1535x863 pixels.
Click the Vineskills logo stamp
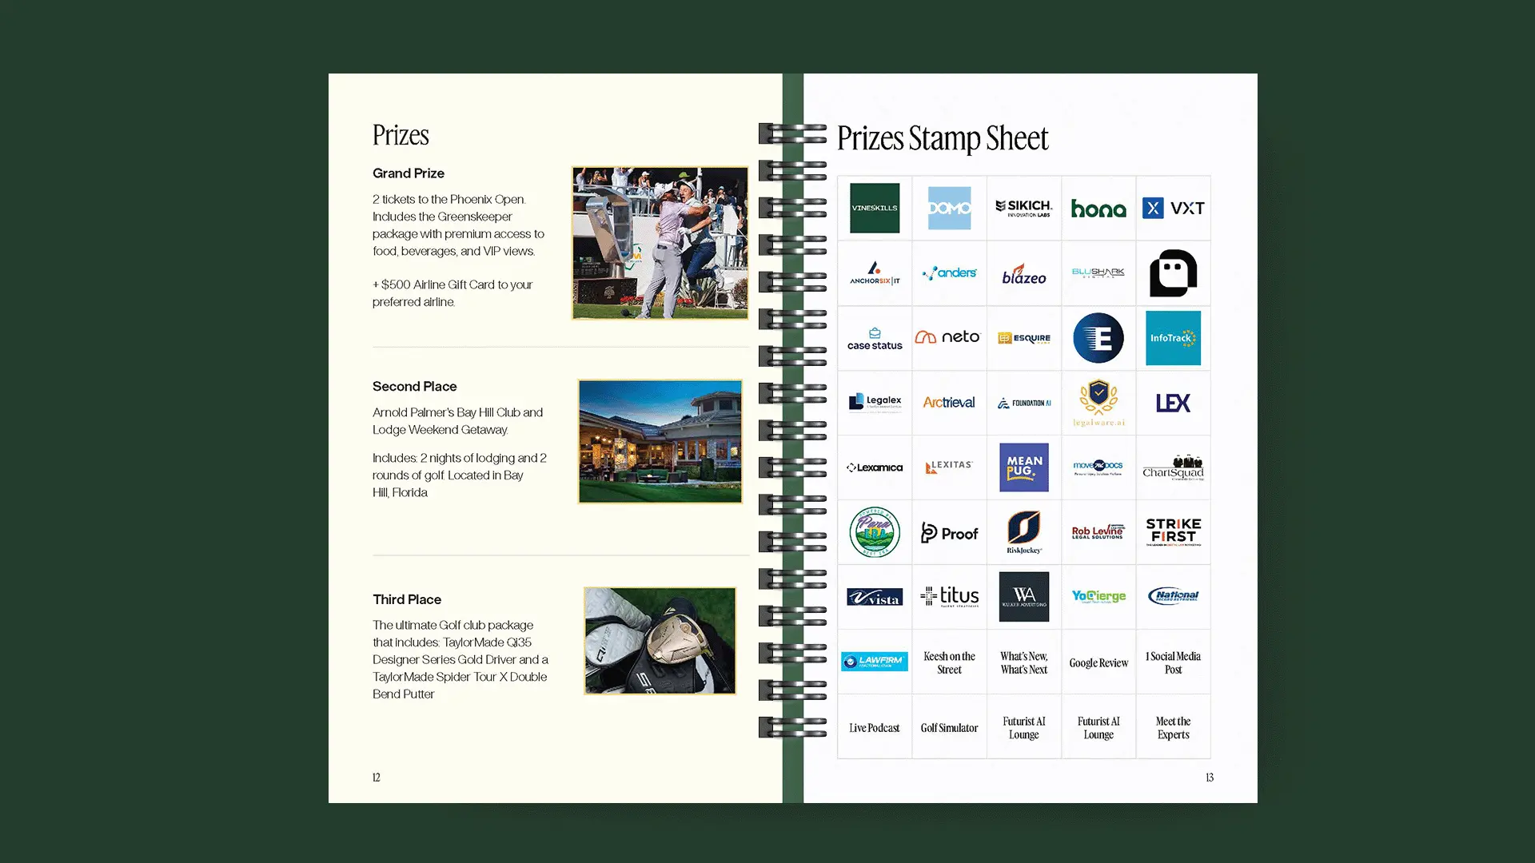(874, 208)
